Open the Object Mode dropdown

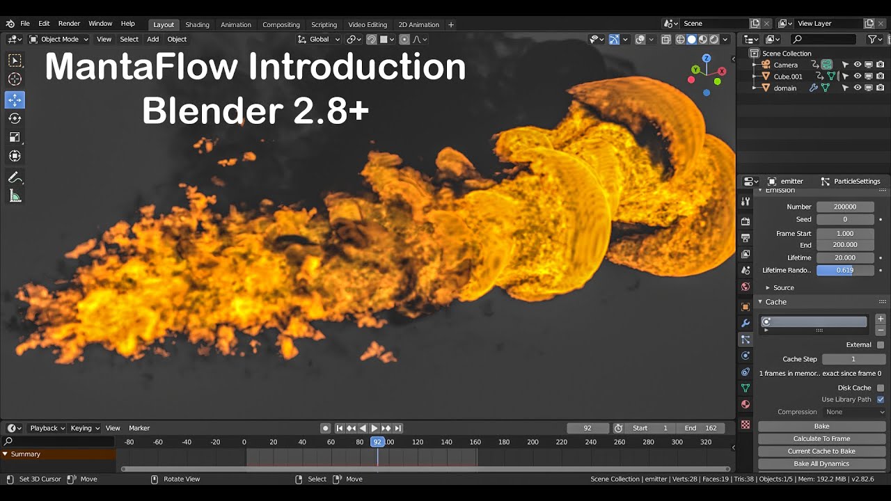(58, 40)
